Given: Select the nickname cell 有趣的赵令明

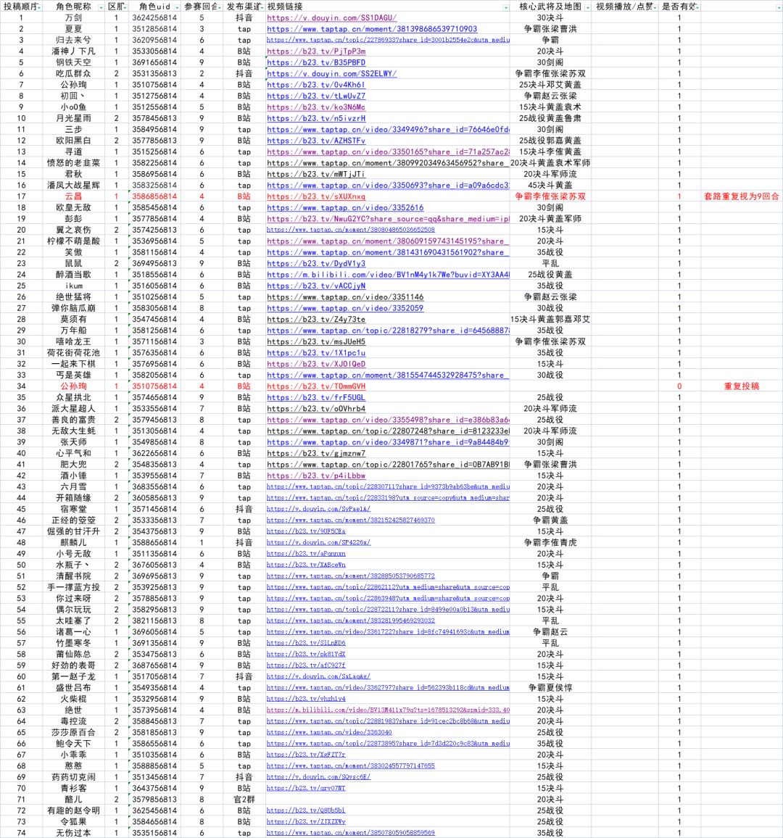Looking at the screenshot, I should click(x=73, y=810).
